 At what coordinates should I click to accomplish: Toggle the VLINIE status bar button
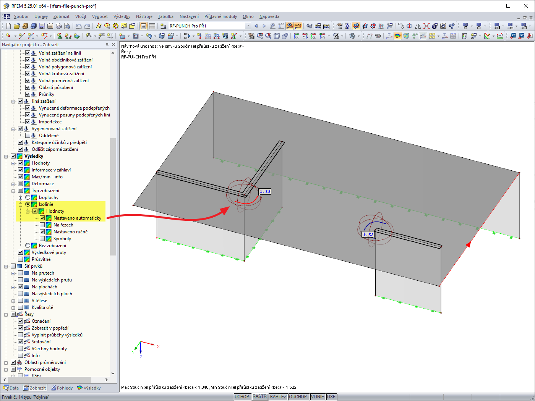[318, 397]
